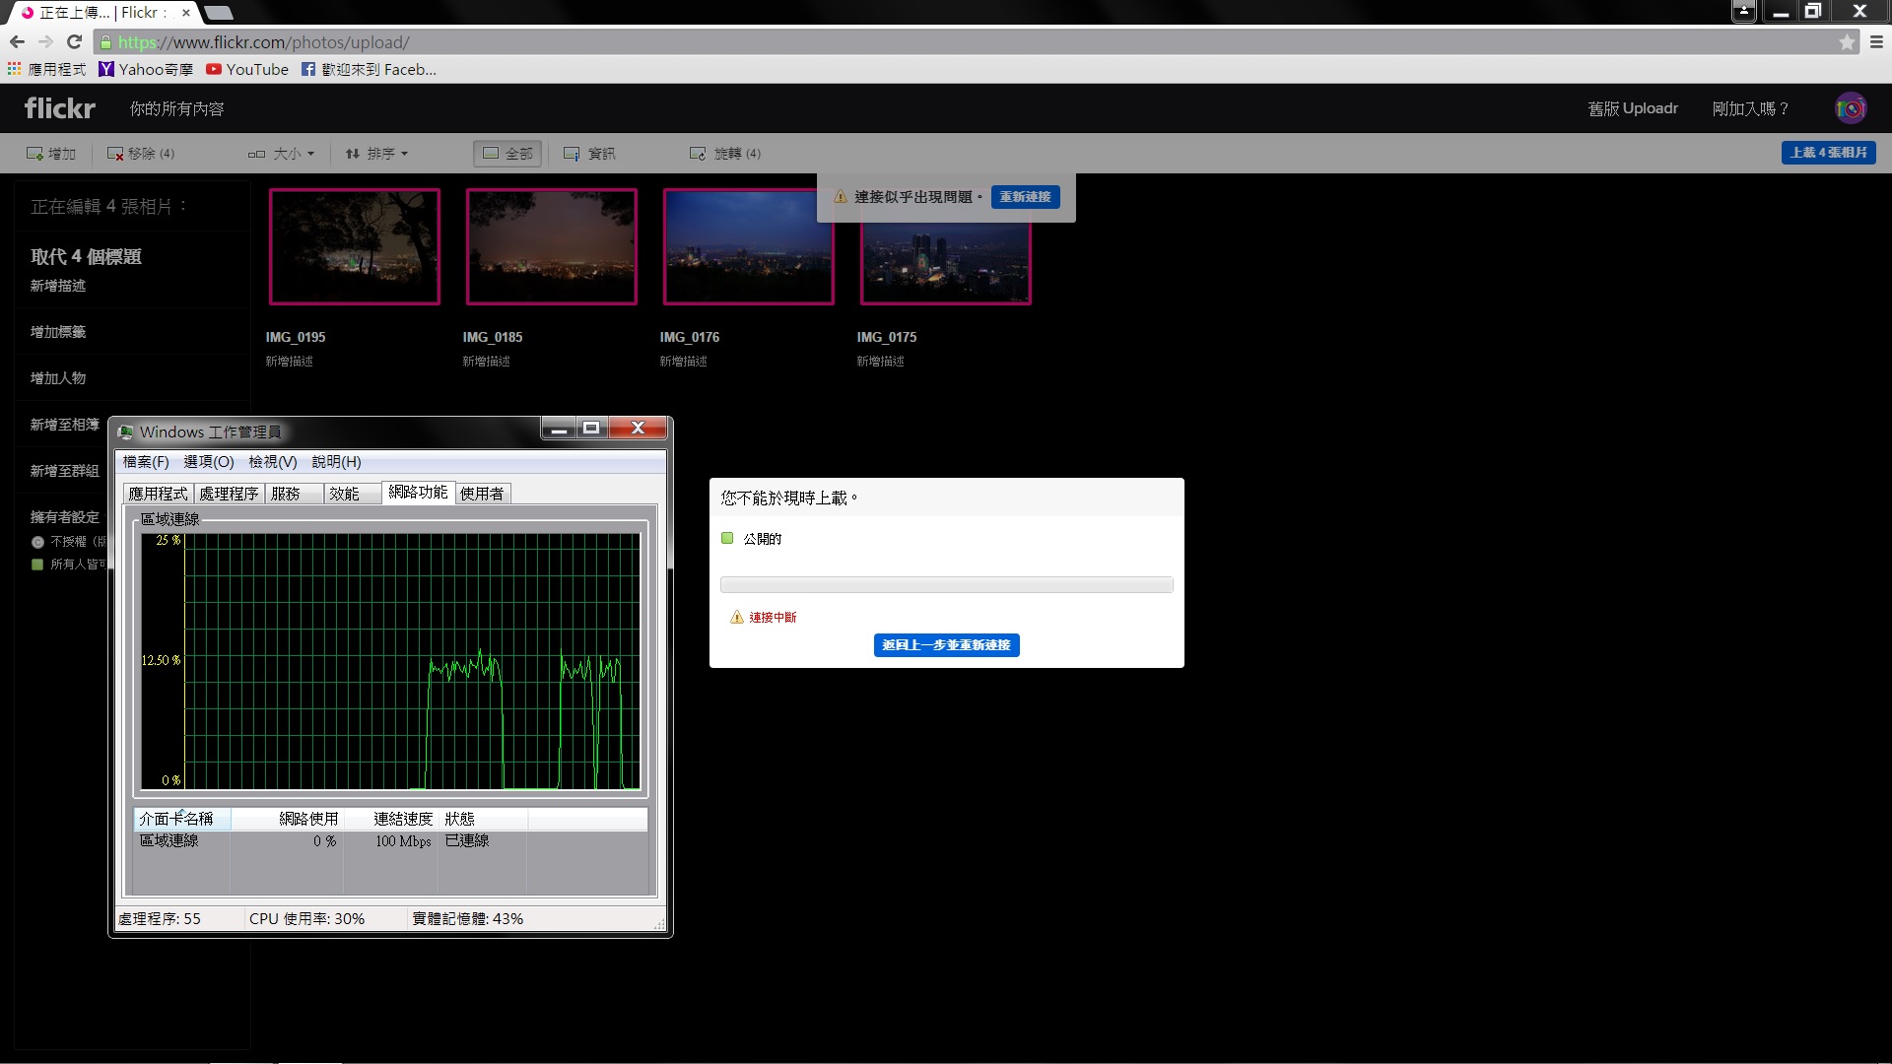This screenshot has width=1892, height=1064.
Task: Toggle the 所有人皆可 visibility checkbox
Action: tap(37, 565)
